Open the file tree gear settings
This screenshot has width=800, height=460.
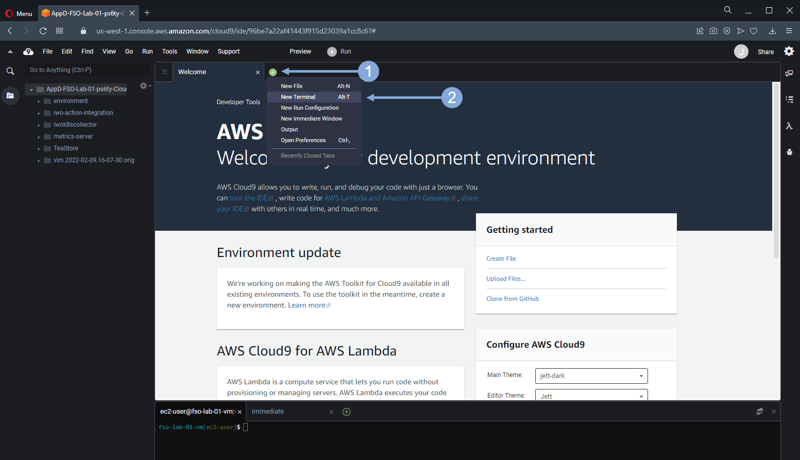tap(144, 86)
